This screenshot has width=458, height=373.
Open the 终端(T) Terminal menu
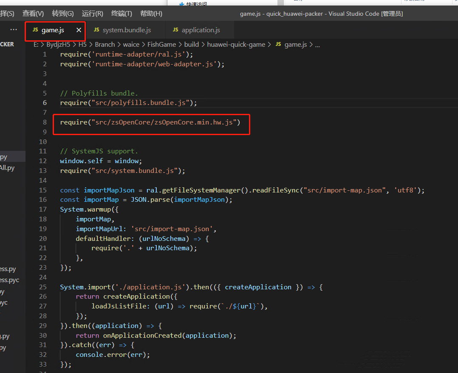122,14
